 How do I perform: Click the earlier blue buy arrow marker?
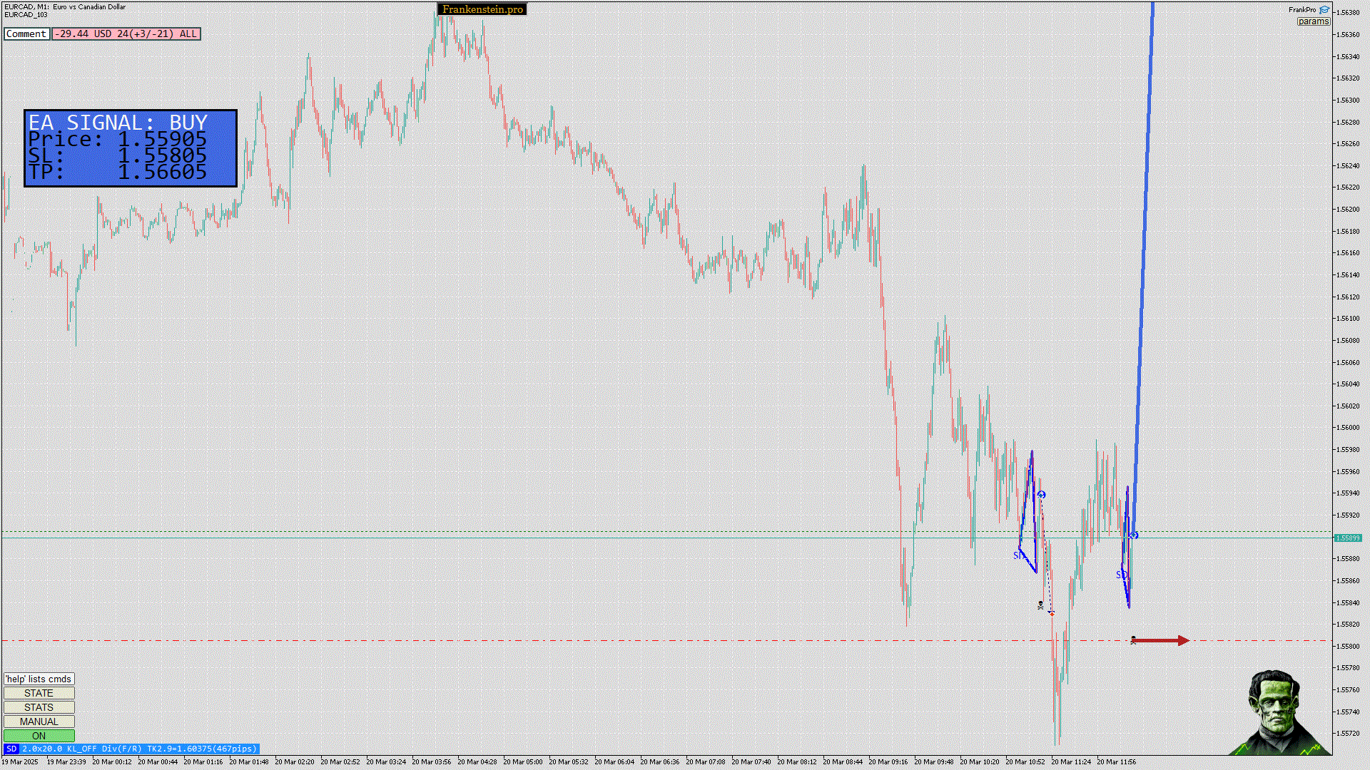[x=1041, y=495]
